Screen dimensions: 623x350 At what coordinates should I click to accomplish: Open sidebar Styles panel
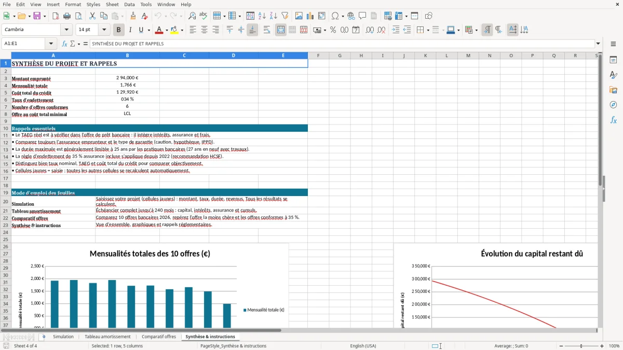(613, 75)
